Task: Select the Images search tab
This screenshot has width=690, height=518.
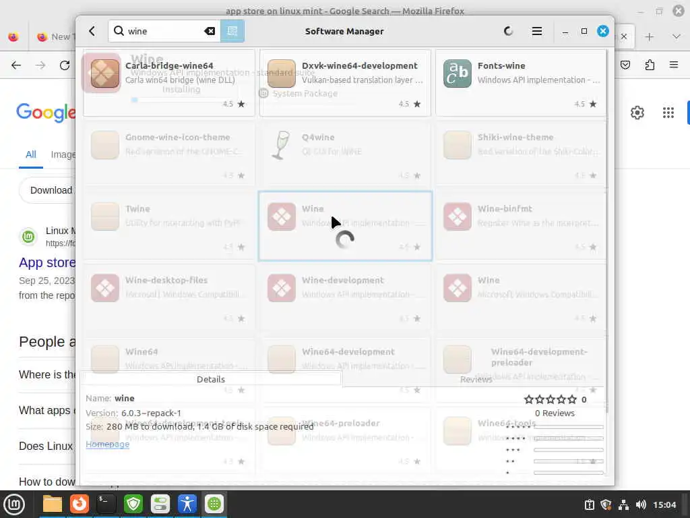Action: click(x=63, y=154)
